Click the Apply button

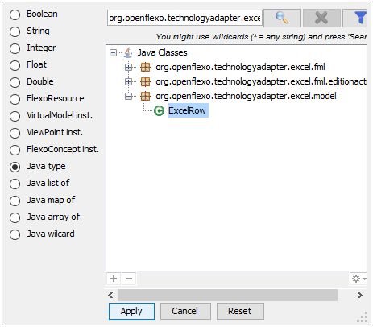[x=131, y=311]
